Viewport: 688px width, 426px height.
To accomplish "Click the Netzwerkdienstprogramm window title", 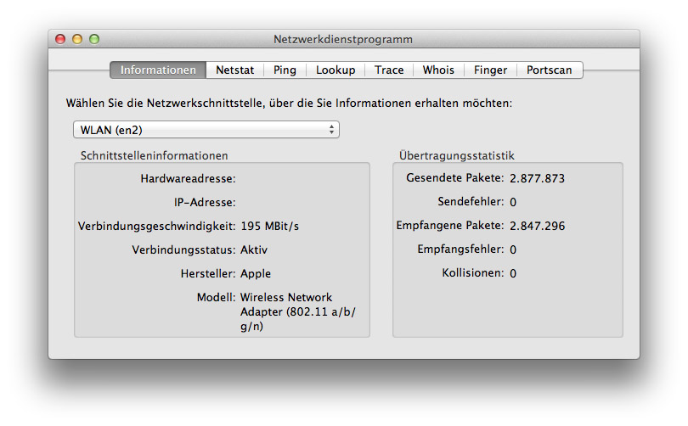I will [x=343, y=39].
